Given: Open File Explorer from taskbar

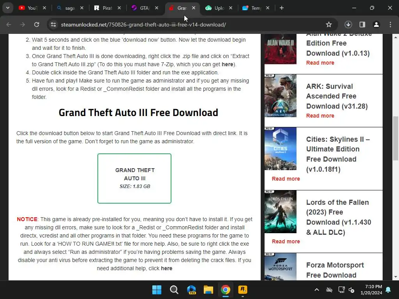Looking at the screenshot, I should (x=208, y=290).
